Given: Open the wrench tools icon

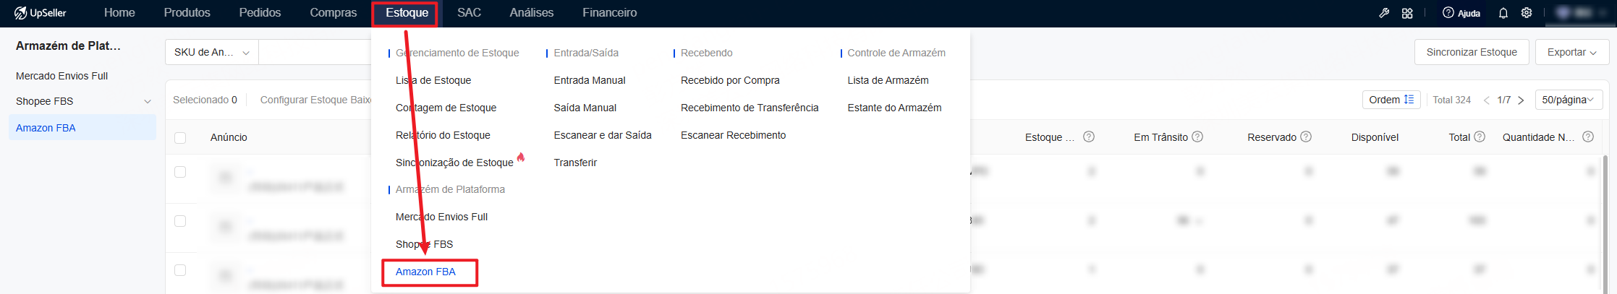Looking at the screenshot, I should click(1384, 13).
